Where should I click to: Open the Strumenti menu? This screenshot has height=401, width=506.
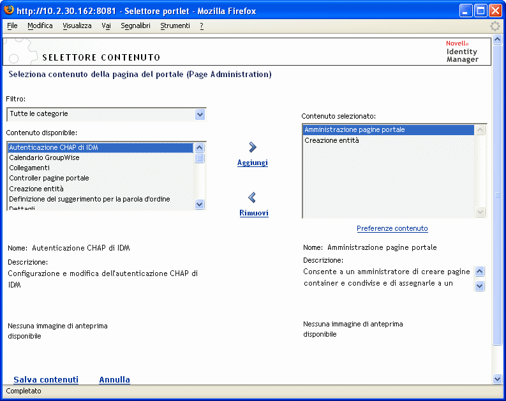coord(175,26)
